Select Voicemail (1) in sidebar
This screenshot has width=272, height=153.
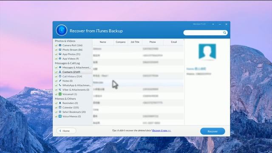[70, 94]
